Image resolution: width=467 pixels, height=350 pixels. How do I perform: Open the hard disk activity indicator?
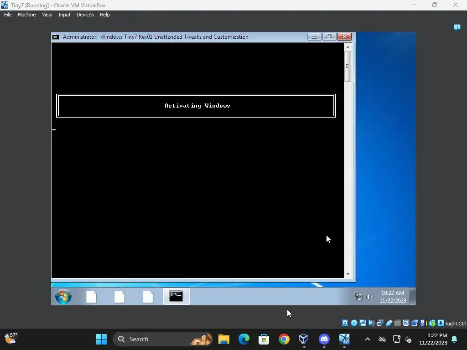345,323
